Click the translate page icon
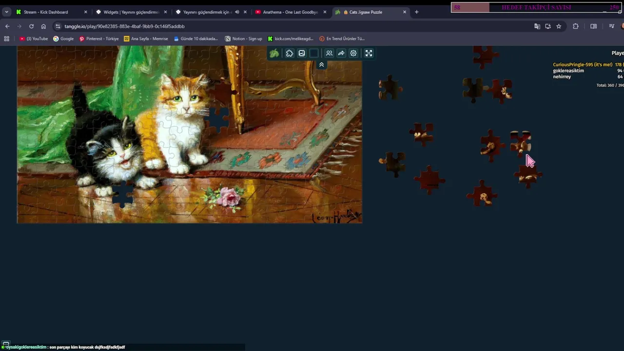Image resolution: width=624 pixels, height=351 pixels. click(x=537, y=26)
